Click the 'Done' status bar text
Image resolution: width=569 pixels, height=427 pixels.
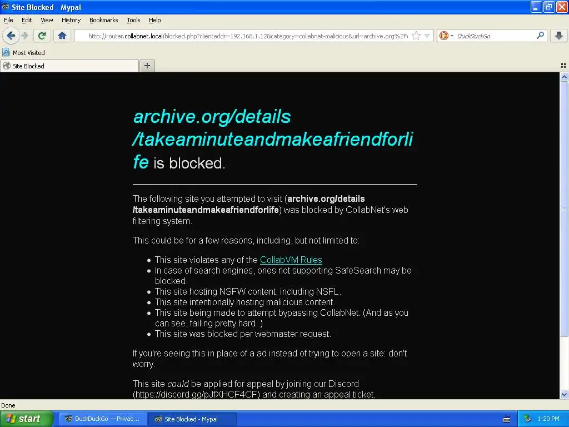coord(8,405)
